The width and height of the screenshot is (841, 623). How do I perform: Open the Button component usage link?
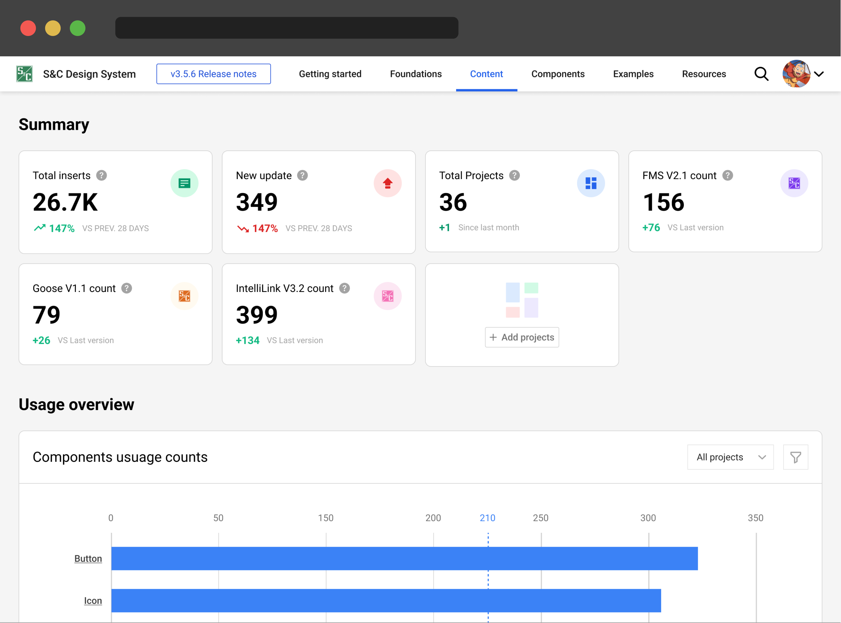[88, 558]
